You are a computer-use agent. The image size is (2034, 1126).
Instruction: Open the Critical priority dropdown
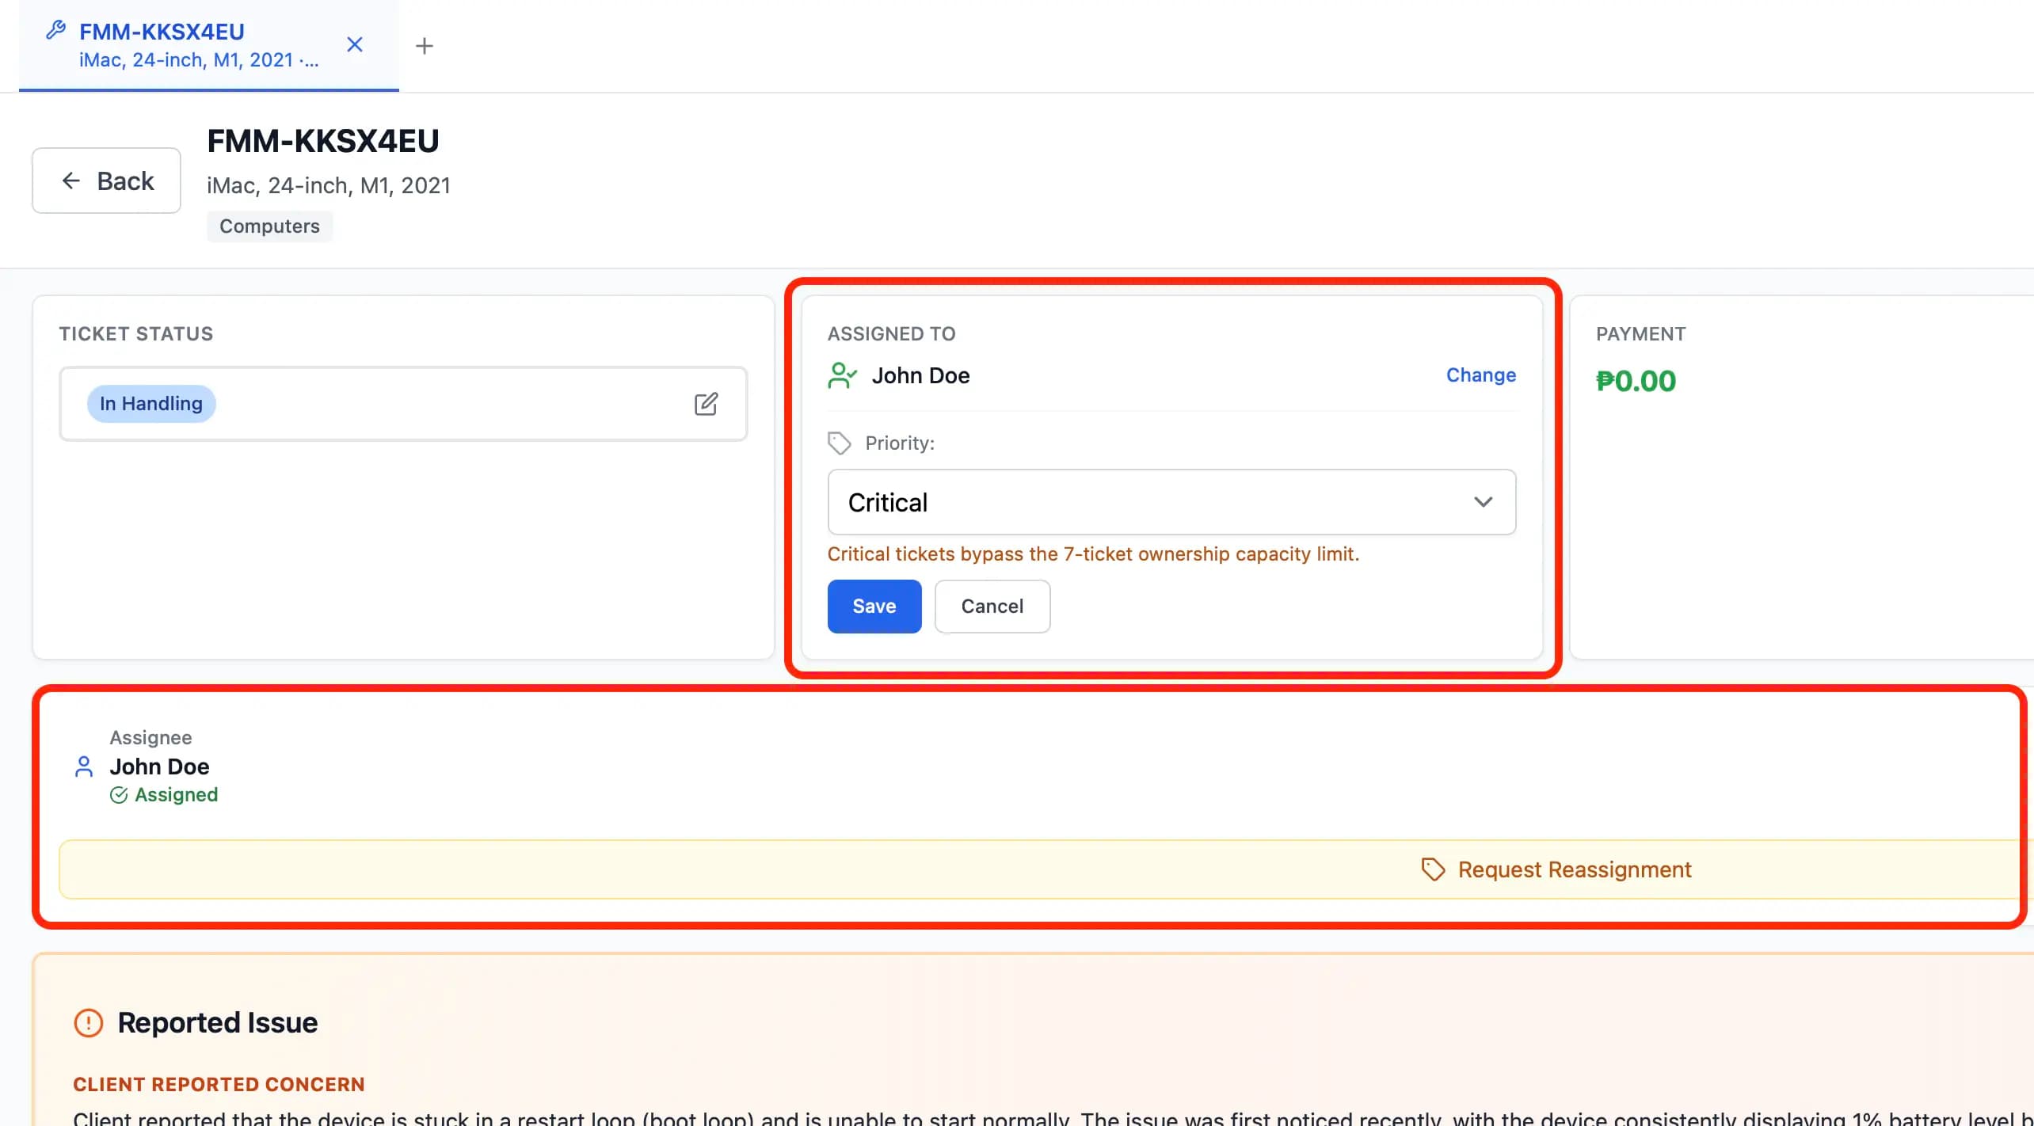[x=1171, y=502]
